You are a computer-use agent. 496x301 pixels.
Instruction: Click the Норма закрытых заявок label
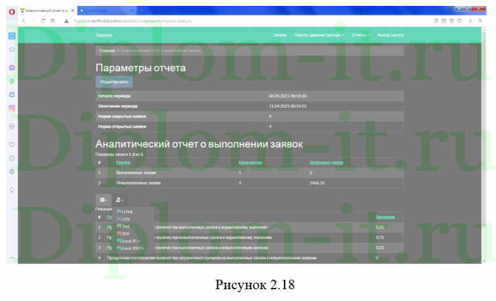[x=122, y=116]
